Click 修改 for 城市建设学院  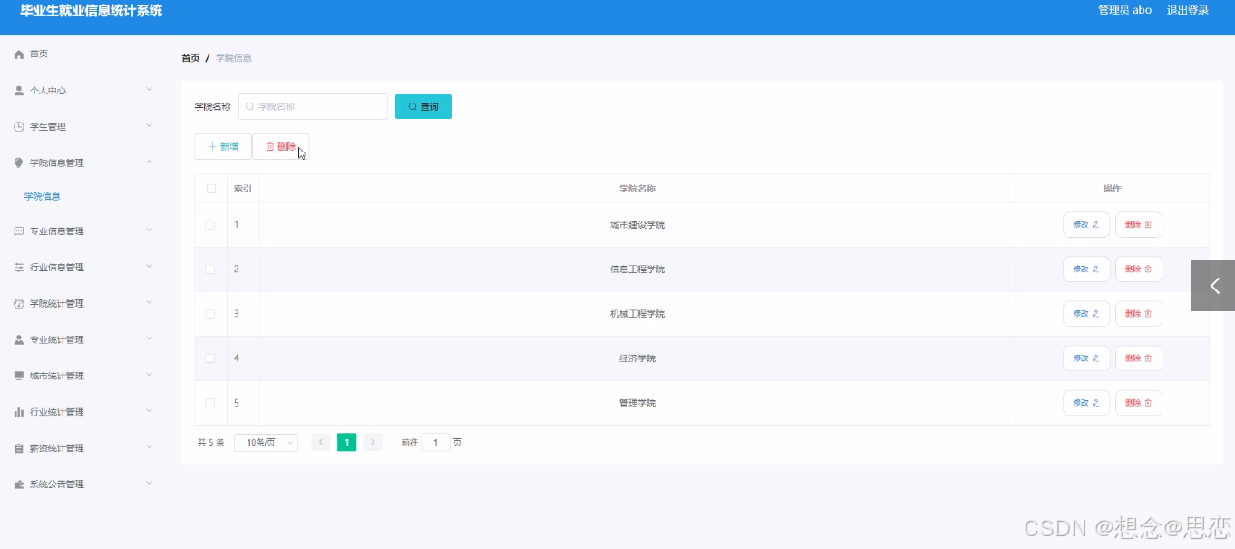point(1086,224)
